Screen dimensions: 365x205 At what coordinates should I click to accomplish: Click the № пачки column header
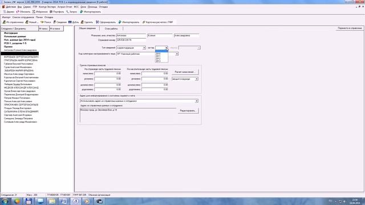pyautogui.click(x=44, y=28)
